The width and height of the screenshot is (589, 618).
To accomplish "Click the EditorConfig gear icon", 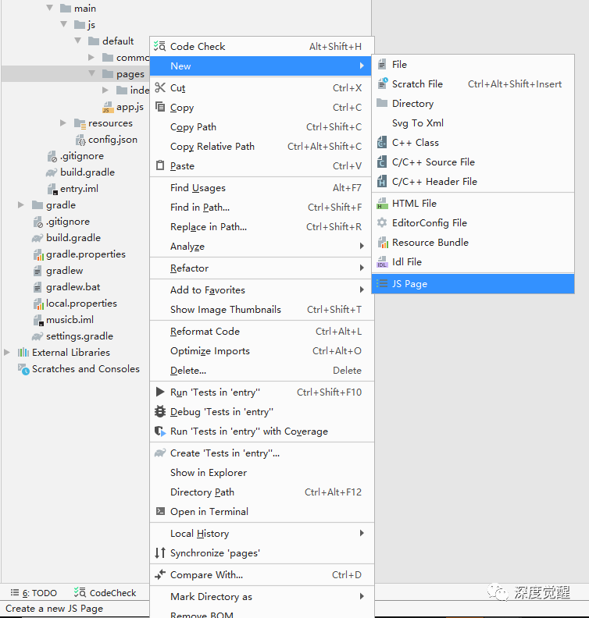I will [x=382, y=222].
